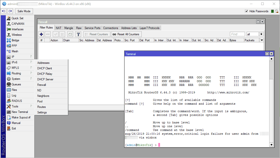
Task: Open the Log window
Action: pyautogui.click(x=20, y=95)
